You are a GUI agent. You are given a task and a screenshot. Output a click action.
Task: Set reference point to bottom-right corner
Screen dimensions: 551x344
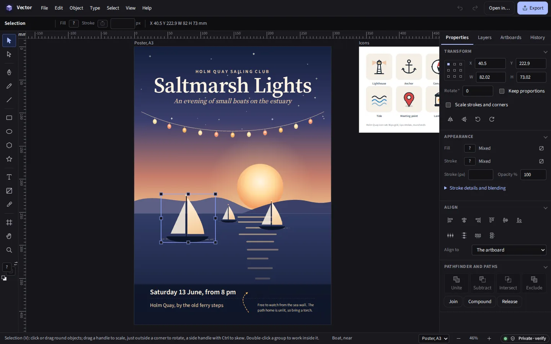[x=461, y=76]
